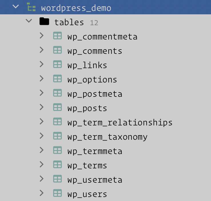The image size is (211, 201).
Task: Expand the wp_term_relationships table
Action: (42, 122)
